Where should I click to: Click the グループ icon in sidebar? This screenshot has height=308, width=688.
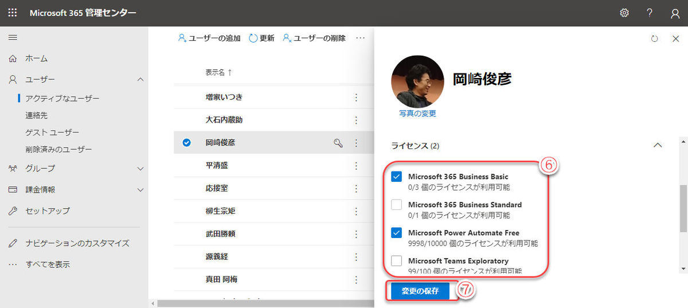pos(13,169)
